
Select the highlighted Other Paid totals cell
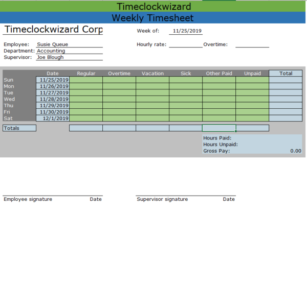[219, 128]
